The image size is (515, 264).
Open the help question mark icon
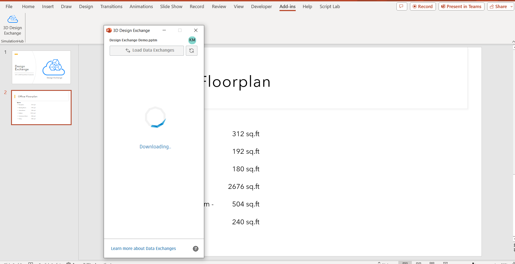tap(196, 249)
